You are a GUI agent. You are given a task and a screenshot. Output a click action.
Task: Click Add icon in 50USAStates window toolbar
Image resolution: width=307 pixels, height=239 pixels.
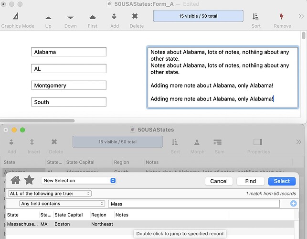tap(11, 142)
